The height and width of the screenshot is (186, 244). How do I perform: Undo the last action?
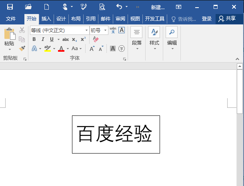point(119,7)
